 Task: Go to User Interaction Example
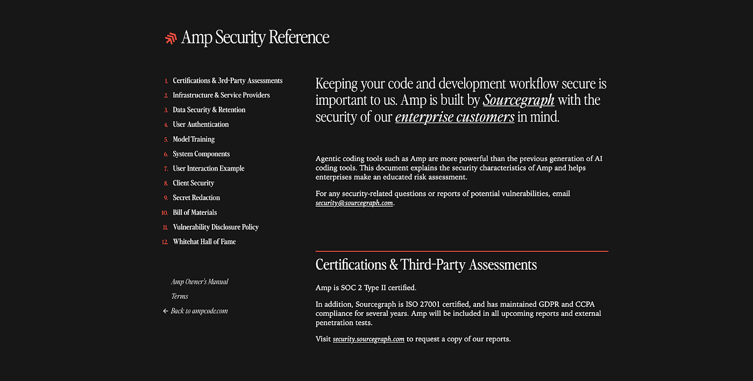pyautogui.click(x=209, y=168)
